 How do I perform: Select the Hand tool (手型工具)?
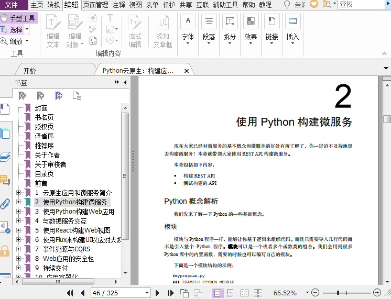[19, 18]
